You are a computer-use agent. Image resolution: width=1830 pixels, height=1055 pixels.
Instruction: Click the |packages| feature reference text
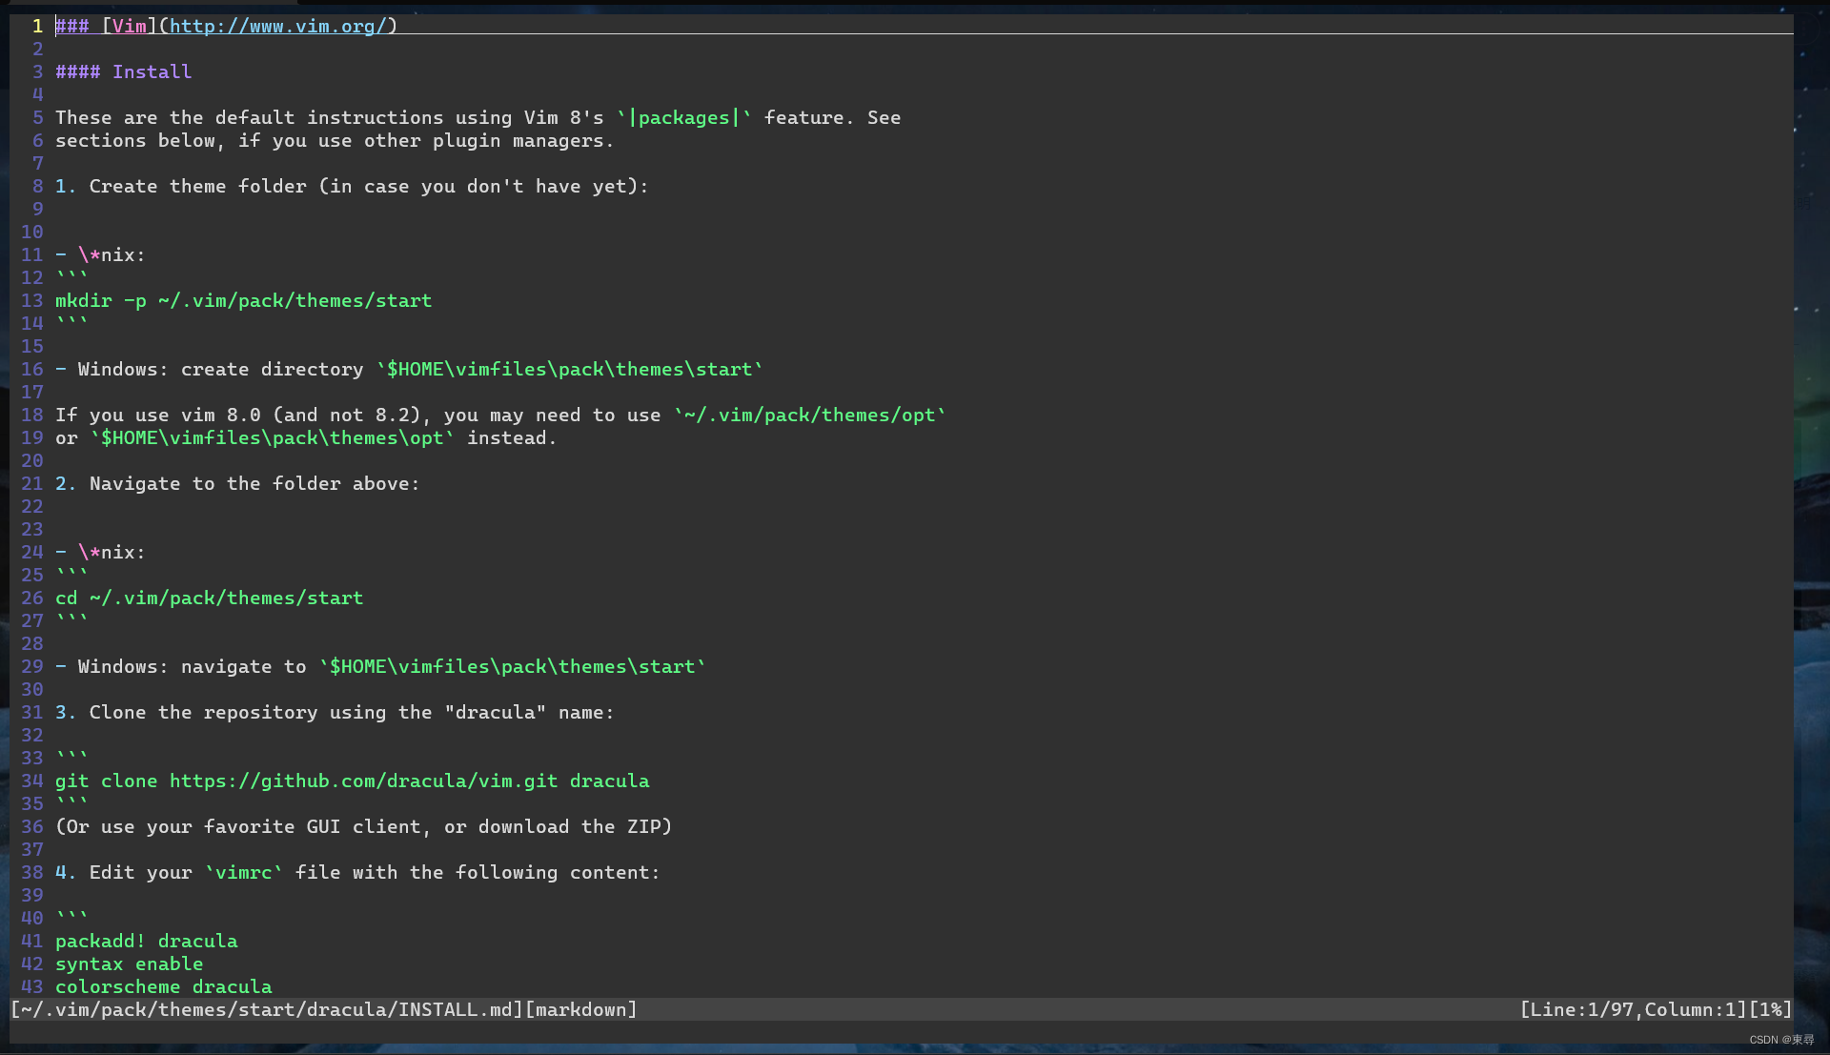tap(686, 117)
